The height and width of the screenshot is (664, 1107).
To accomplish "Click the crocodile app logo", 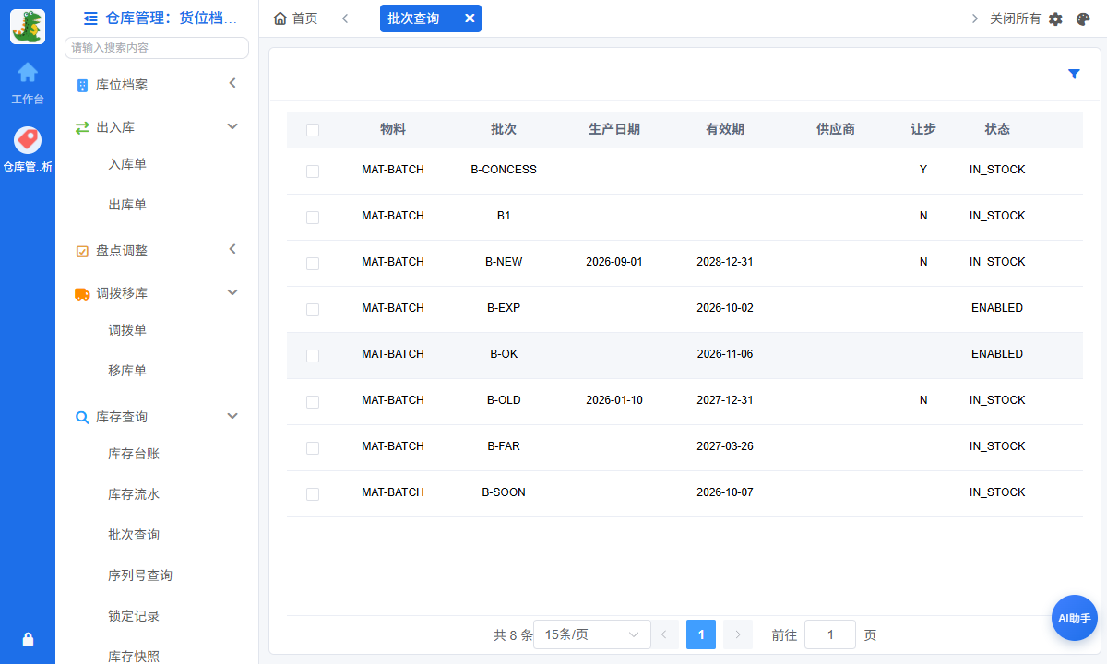I will [28, 27].
